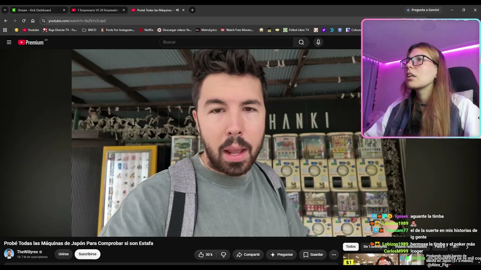Open the tab search dropdown arrow

pyautogui.click(x=5, y=10)
